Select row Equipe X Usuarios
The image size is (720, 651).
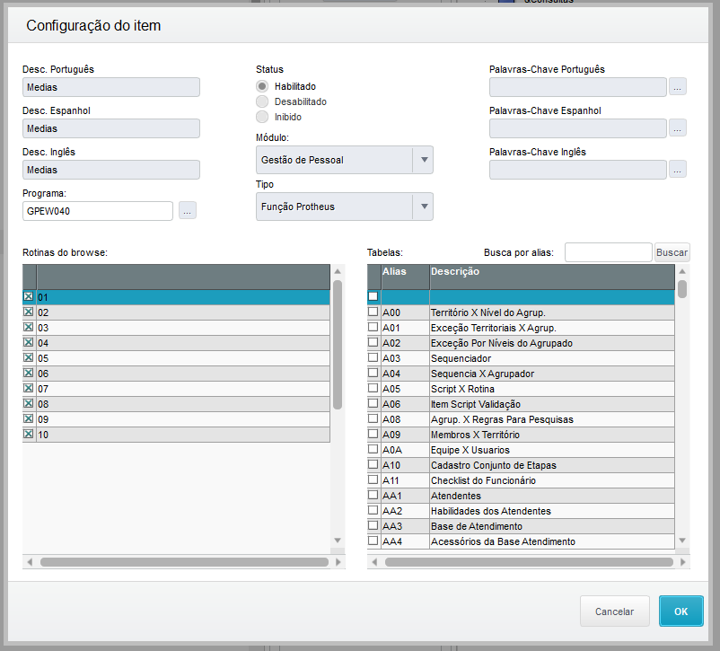[x=522, y=450]
